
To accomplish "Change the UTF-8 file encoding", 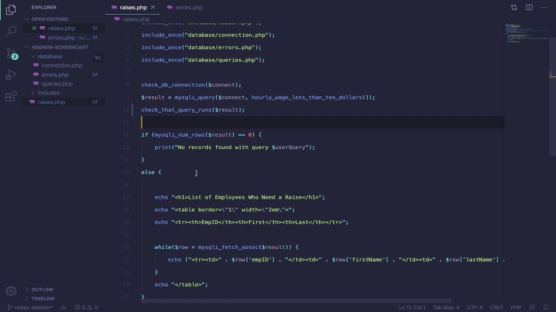I will [475, 308].
